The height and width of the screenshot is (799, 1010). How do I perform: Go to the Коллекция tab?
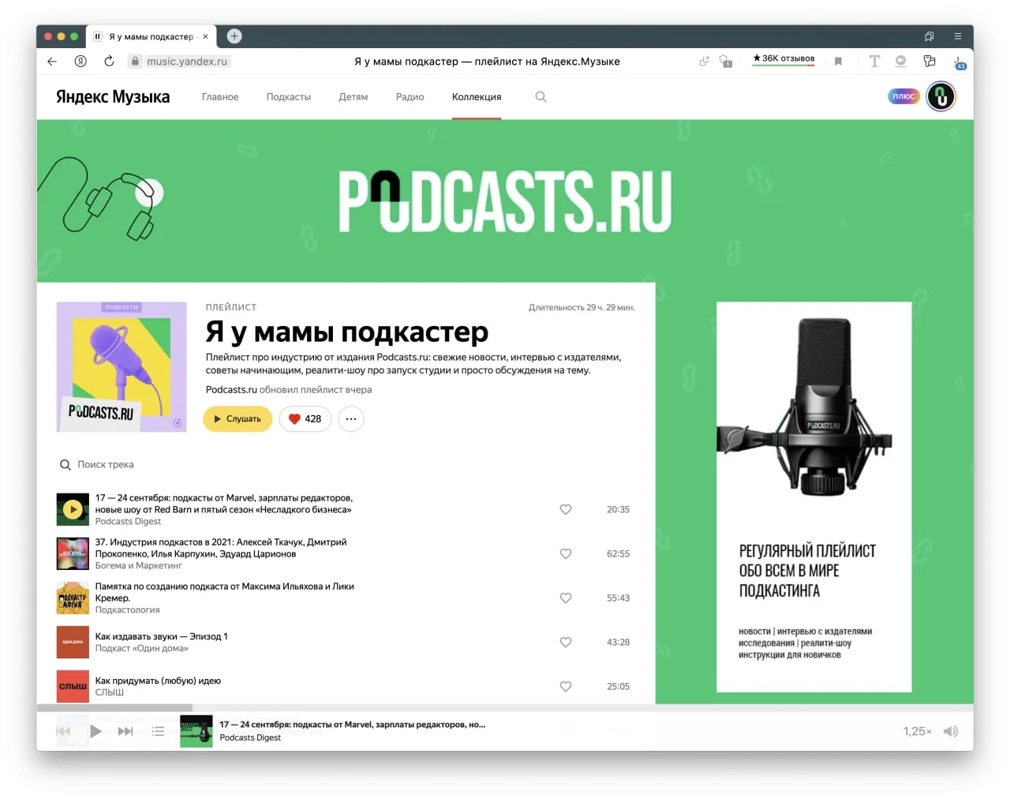pos(477,97)
